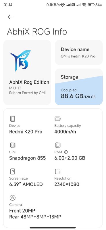The image size is (106, 230).
Task: Tap the RAM chip icon
Action: pyautogui.click(x=58, y=145)
